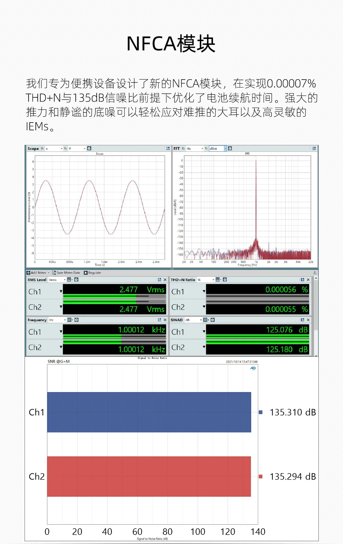Image resolution: width=343 pixels, height=544 pixels.
Task: Pop out the THD+N Ratio meter
Action: 302,280
